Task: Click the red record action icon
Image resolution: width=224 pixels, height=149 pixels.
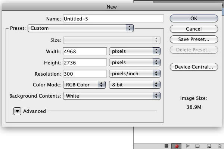Action: [177, 146]
